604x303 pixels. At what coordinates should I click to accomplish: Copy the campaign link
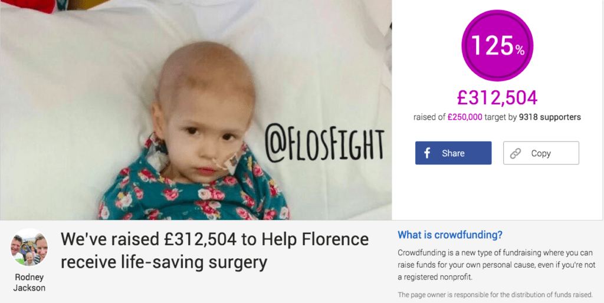541,153
